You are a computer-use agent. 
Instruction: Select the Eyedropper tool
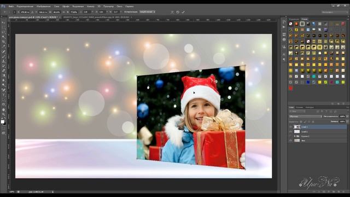tap(3, 47)
